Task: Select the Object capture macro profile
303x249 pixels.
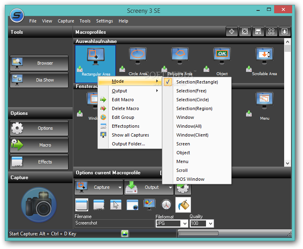Action: (222, 61)
